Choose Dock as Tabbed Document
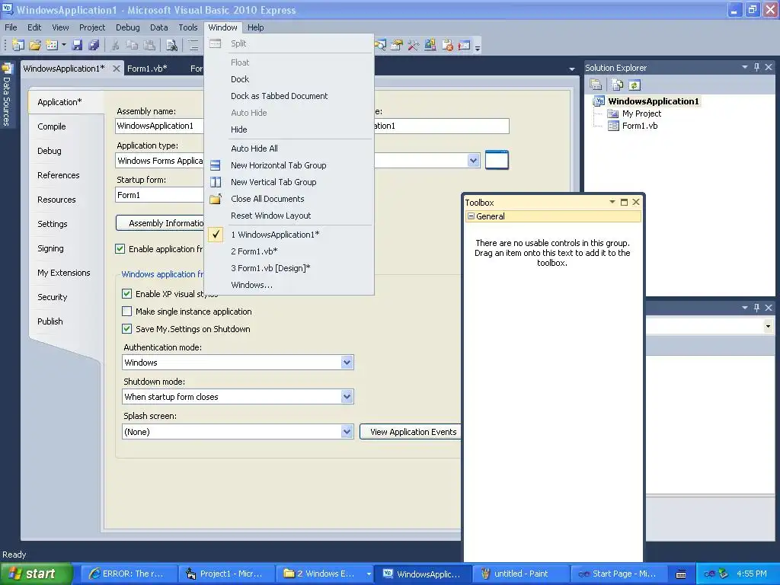This screenshot has width=780, height=585. tap(279, 96)
